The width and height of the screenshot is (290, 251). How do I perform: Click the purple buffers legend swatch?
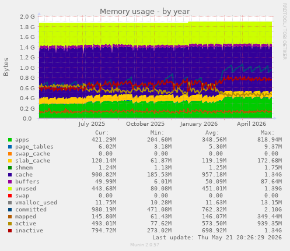click(10, 182)
